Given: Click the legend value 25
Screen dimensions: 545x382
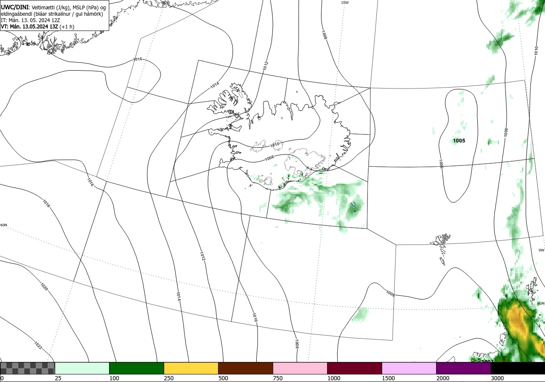Looking at the screenshot, I should (x=58, y=378).
